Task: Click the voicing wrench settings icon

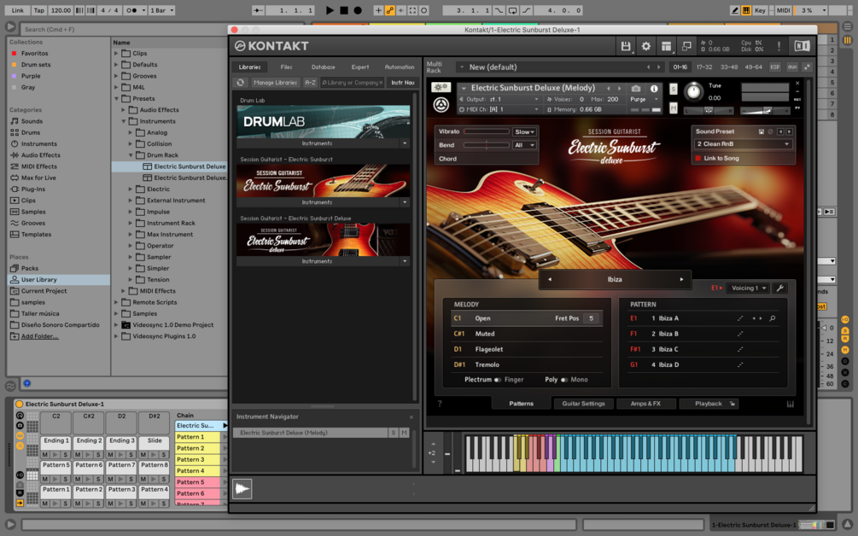Action: (x=779, y=288)
